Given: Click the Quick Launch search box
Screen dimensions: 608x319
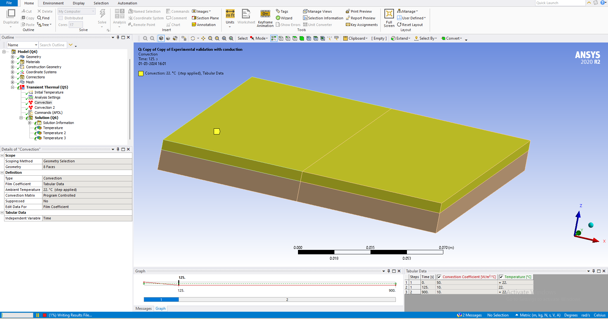Looking at the screenshot, I should click(x=560, y=3).
